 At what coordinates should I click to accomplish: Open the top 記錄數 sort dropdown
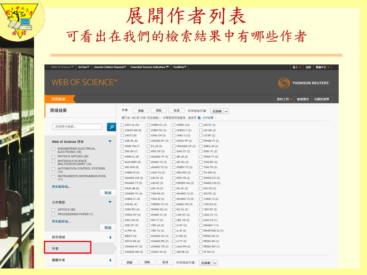220,111
